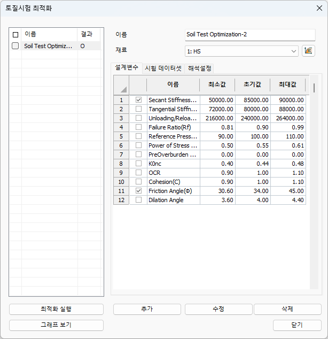Click the Cohesion(C) name cell

174,182
